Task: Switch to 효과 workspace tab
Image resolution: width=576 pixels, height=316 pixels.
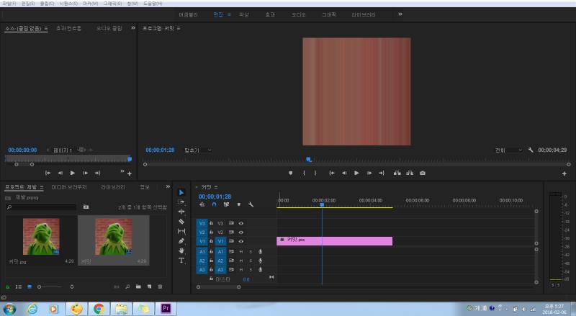Action: tap(270, 14)
